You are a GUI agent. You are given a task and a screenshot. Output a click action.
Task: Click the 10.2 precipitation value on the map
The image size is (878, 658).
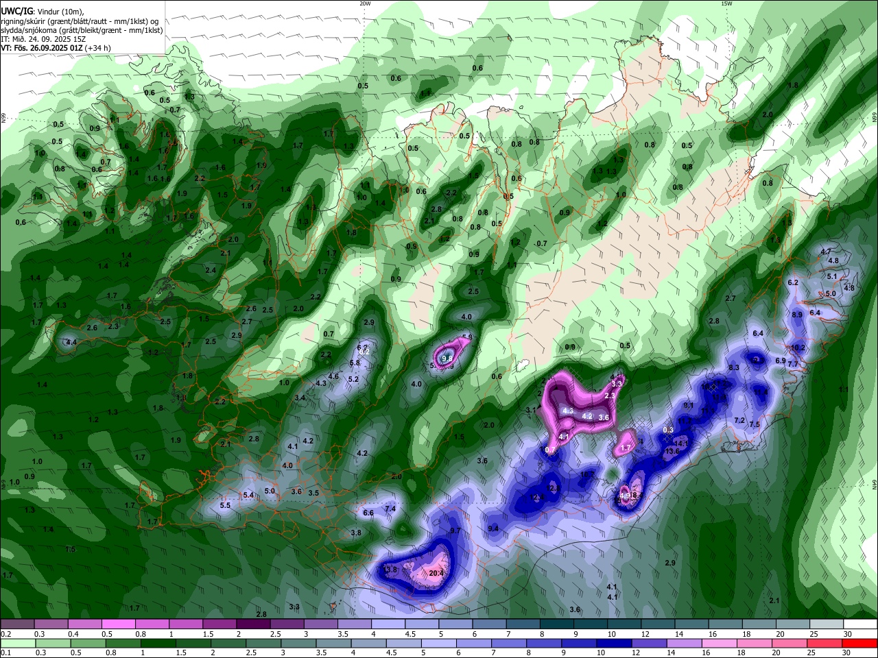click(798, 348)
